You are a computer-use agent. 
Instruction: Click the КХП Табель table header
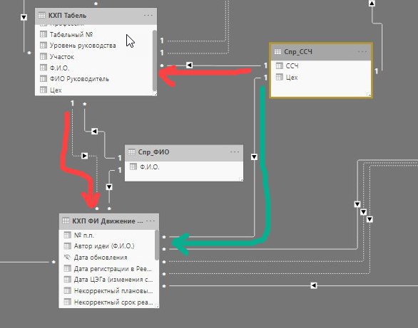[96, 16]
